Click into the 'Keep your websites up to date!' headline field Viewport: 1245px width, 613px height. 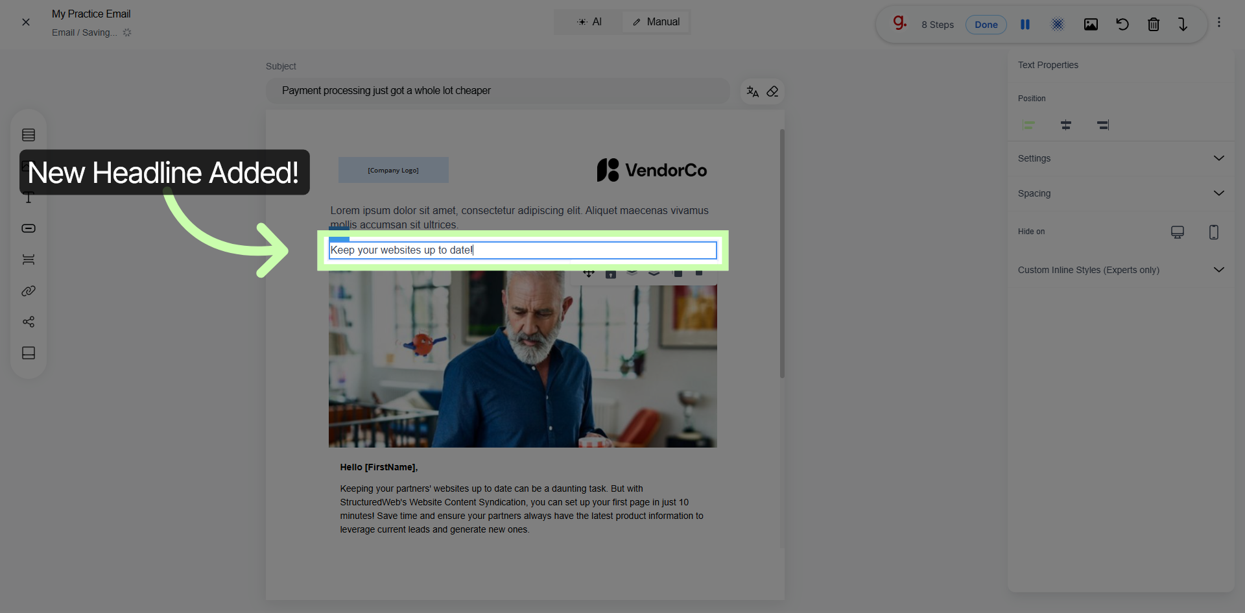523,250
